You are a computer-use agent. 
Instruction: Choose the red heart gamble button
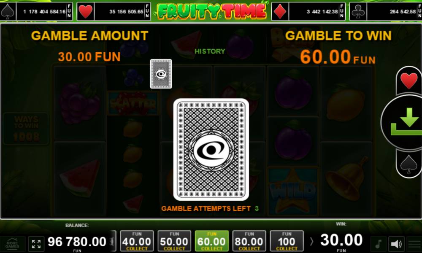409,81
